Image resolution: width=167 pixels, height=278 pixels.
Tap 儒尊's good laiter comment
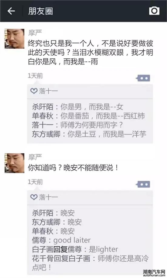click(61, 240)
